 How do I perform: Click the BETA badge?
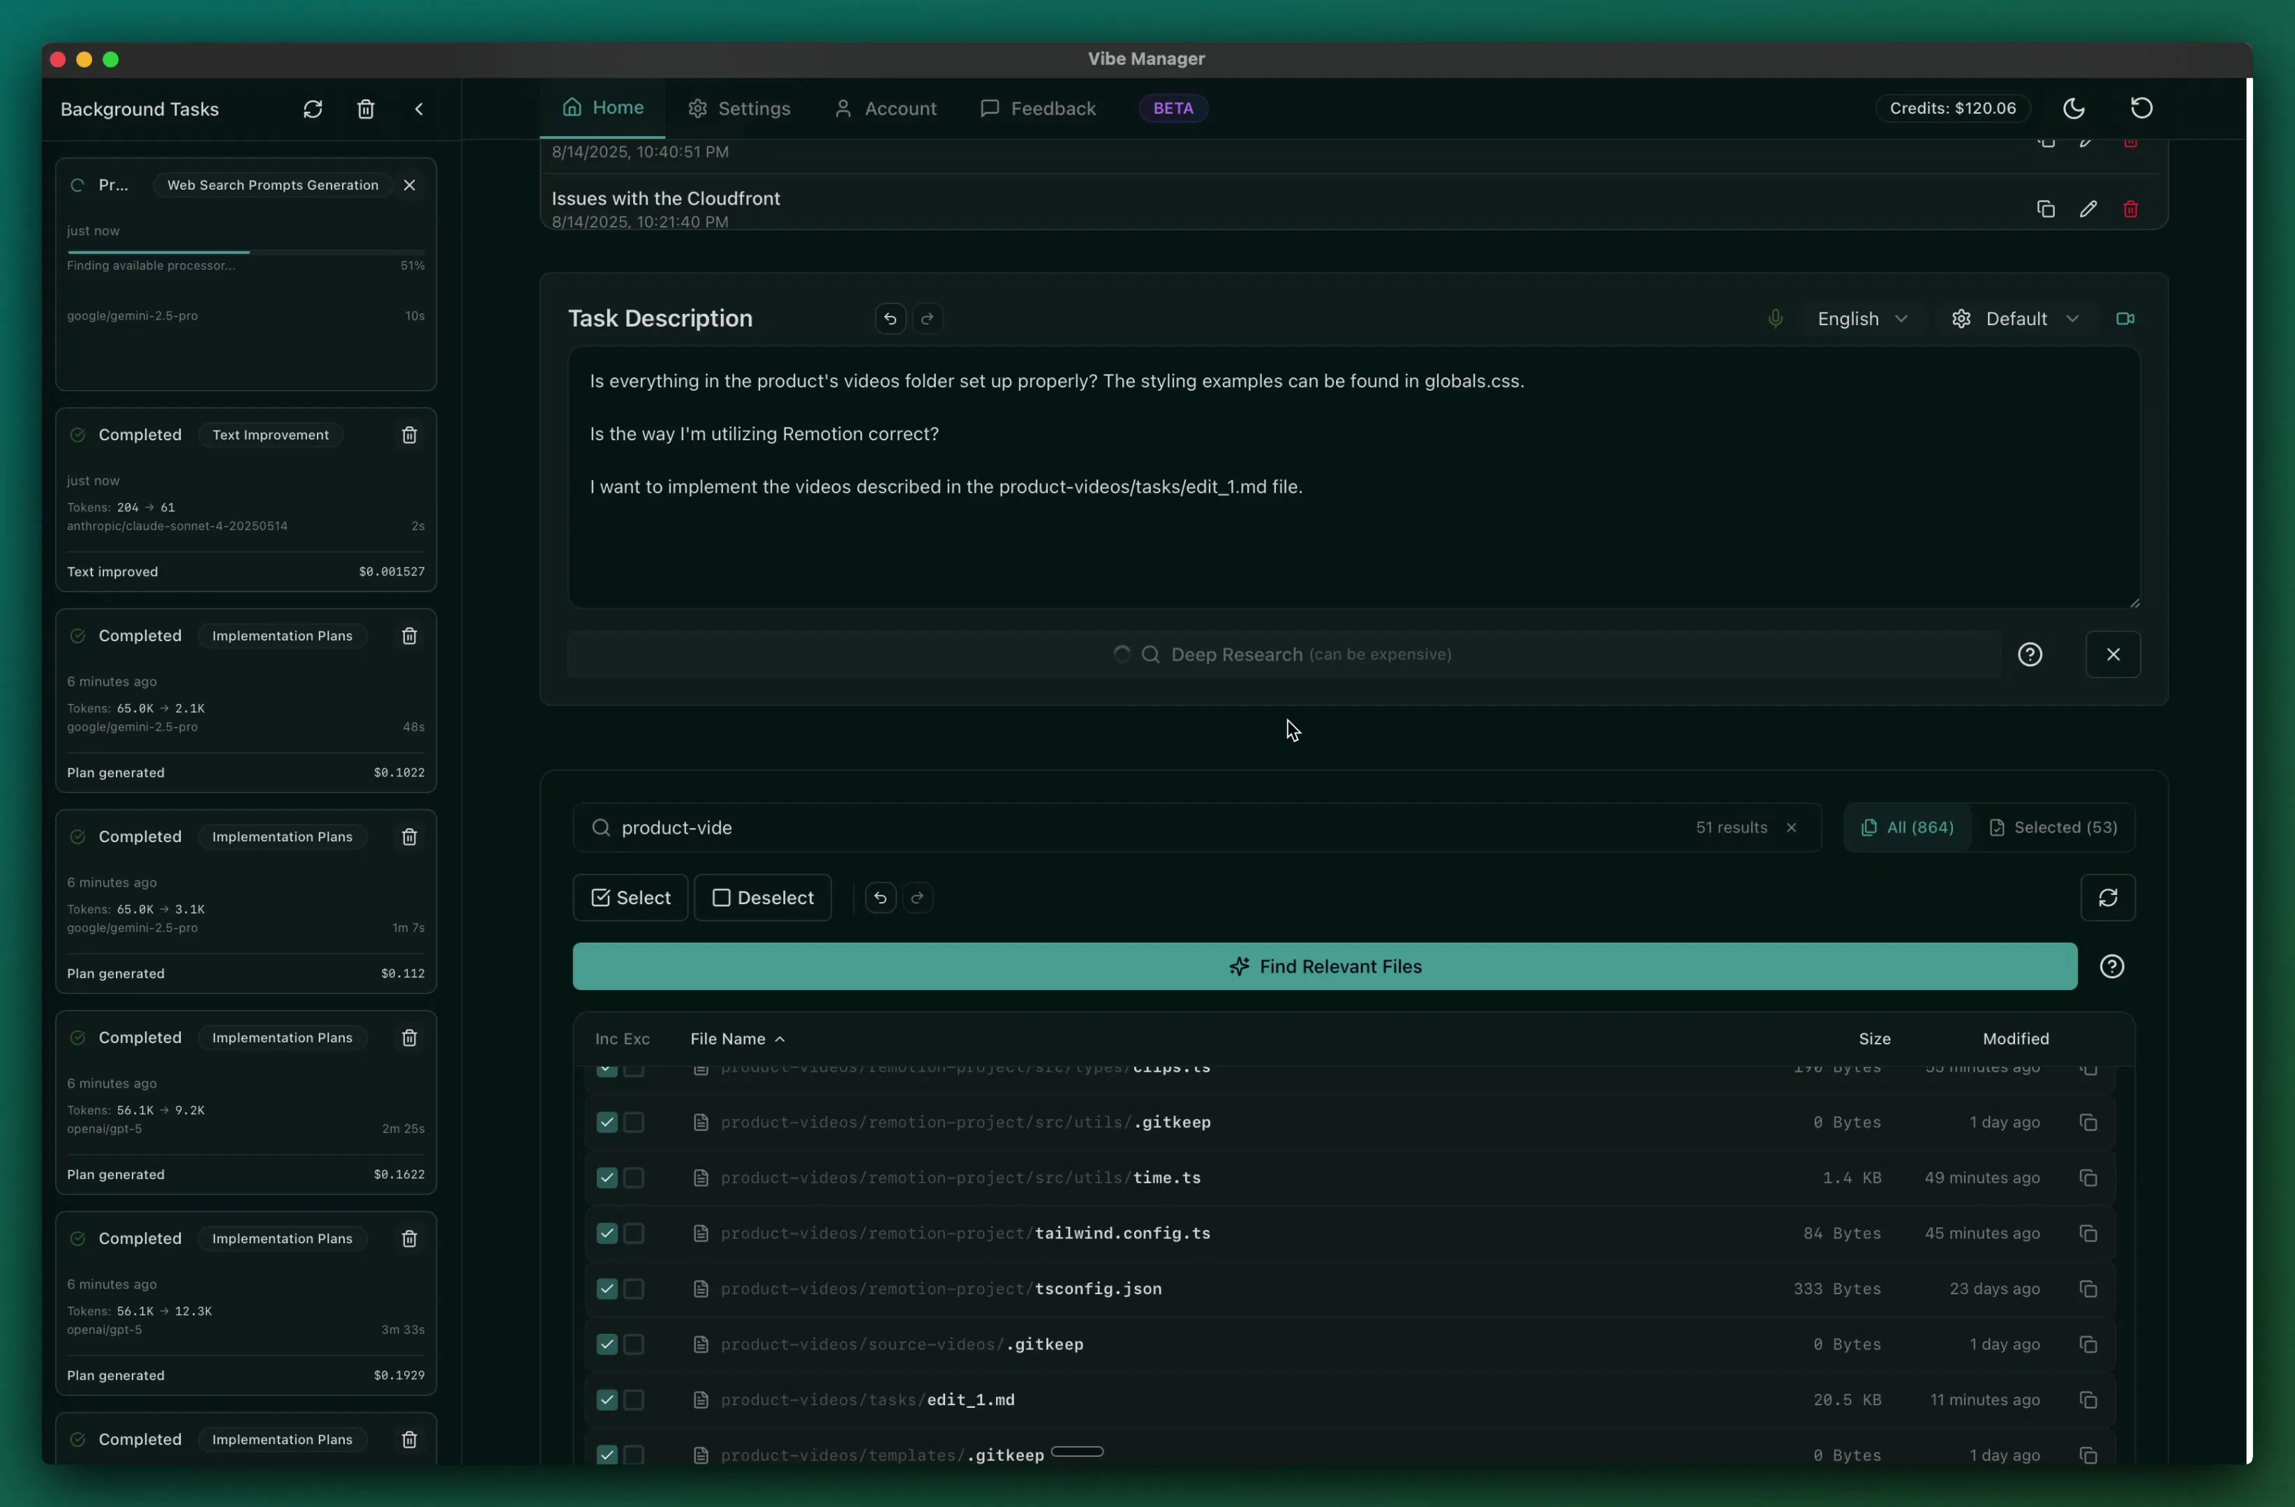pos(1173,109)
